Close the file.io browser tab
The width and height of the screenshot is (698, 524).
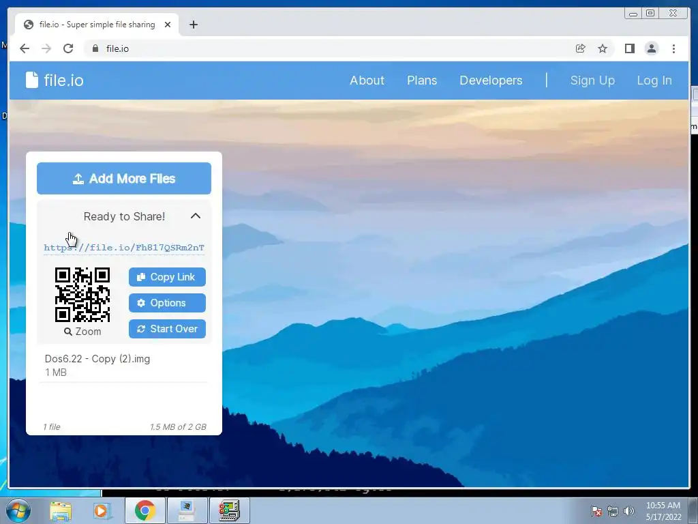click(168, 25)
